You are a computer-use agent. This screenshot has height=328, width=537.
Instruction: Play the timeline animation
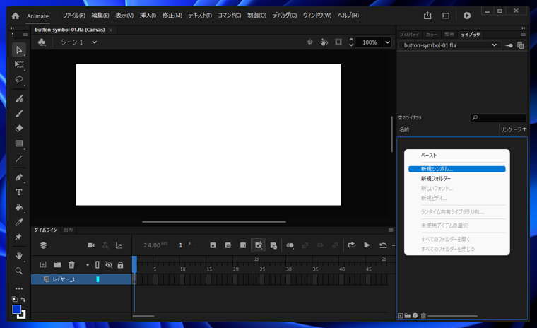(367, 245)
